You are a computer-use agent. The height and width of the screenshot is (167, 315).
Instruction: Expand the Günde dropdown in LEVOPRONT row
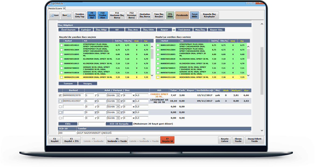click(x=118, y=101)
